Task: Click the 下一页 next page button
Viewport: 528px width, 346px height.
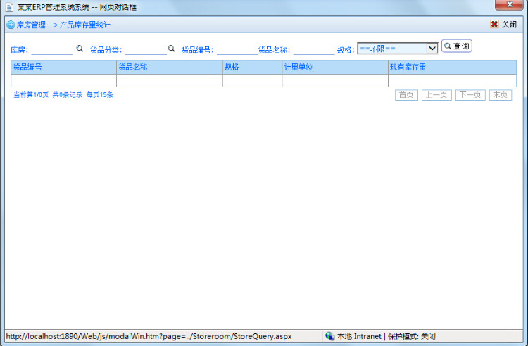Action: (x=470, y=95)
